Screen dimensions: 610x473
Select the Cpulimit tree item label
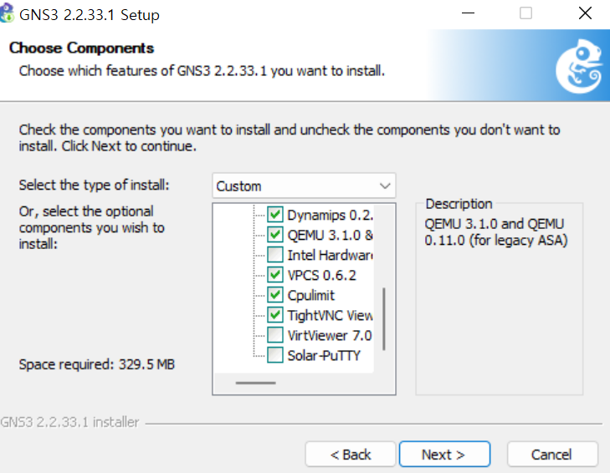click(310, 295)
